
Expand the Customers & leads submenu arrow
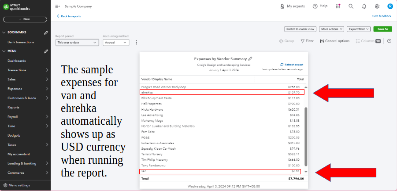(47, 98)
